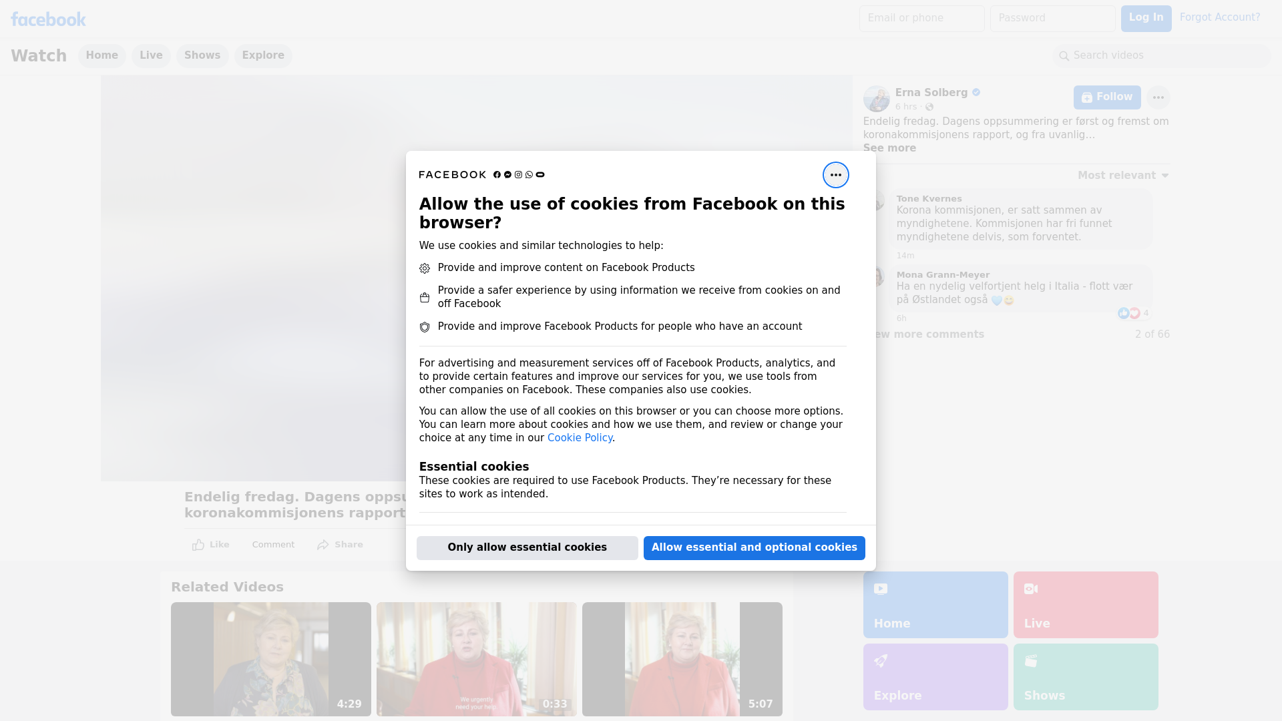Play the related video lasting 4:29
This screenshot has width=1282, height=721.
(271, 660)
